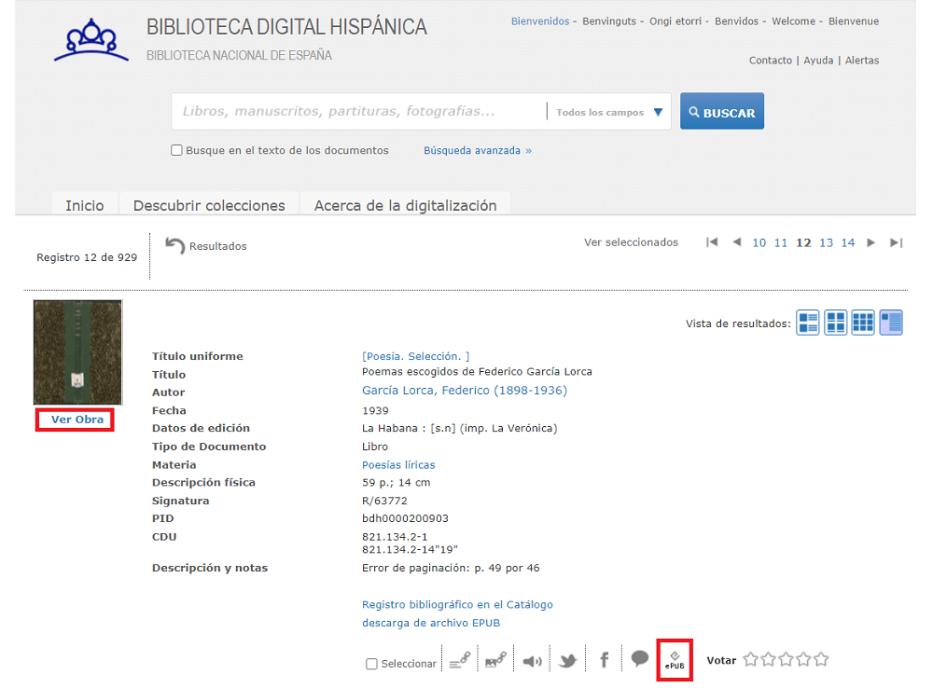This screenshot has width=933, height=688.
Task: Click the BUSCAR search button
Action: click(x=722, y=111)
